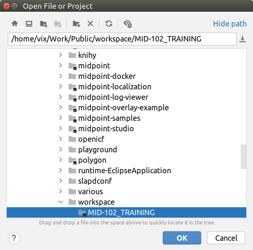Expand the midpoint-log-viewer folder
The image size is (253, 250).
(x=61, y=97)
